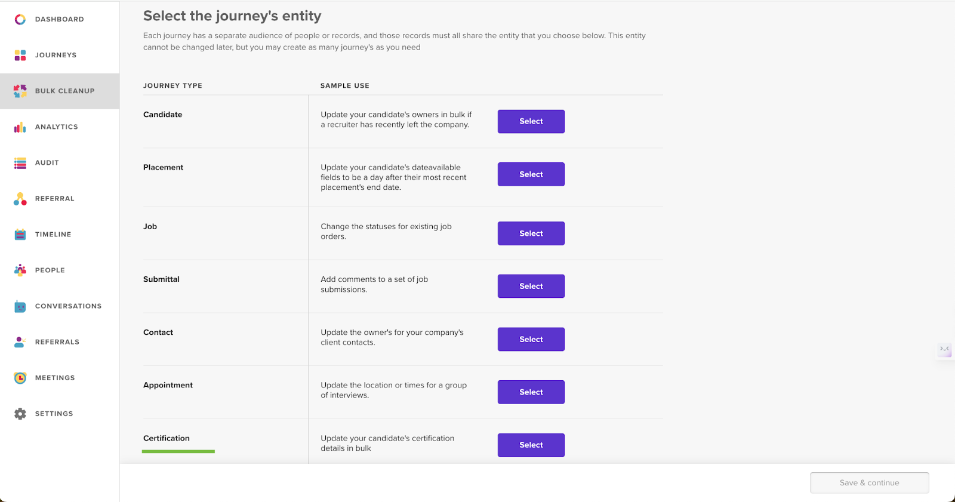Select the Certification entity
This screenshot has width=955, height=502.
coord(531,445)
